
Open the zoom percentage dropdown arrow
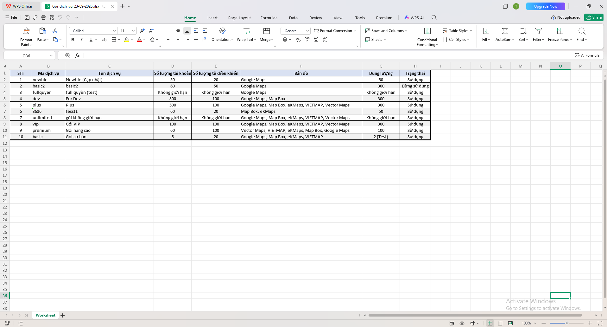[535, 323]
